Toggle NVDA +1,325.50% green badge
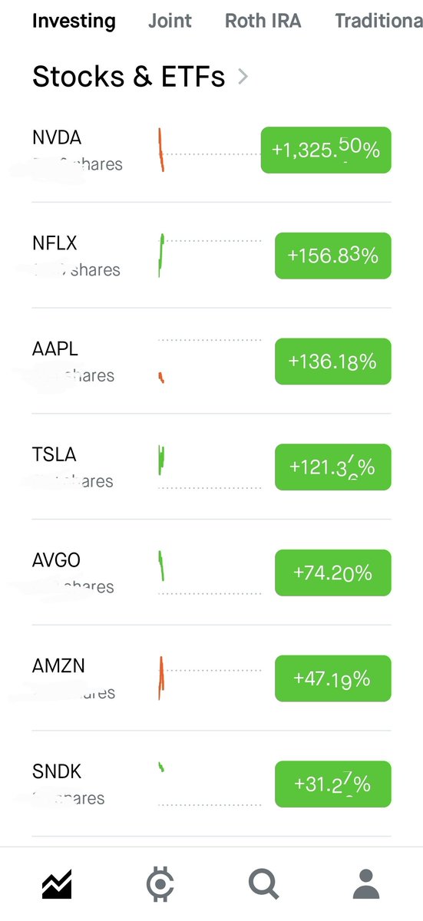Screen dimensions: 423x921 pos(326,150)
